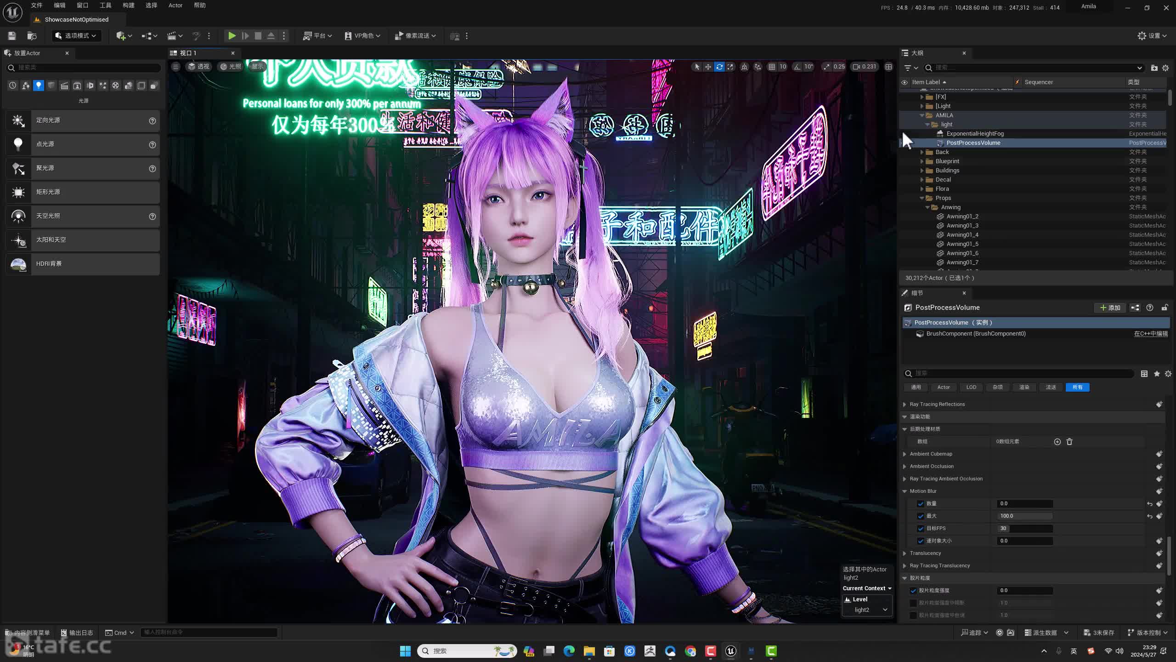Viewport: 1176px width, 662px height.
Task: Open outliner filter options
Action: coord(910,68)
